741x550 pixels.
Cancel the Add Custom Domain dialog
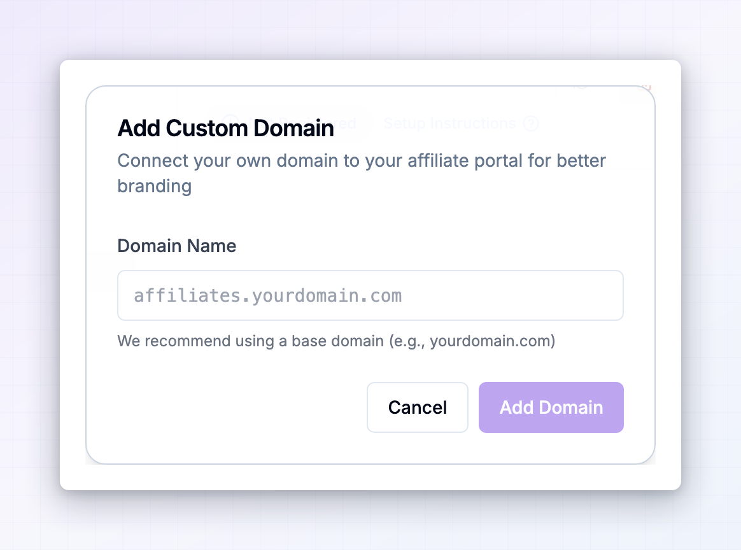[417, 407]
